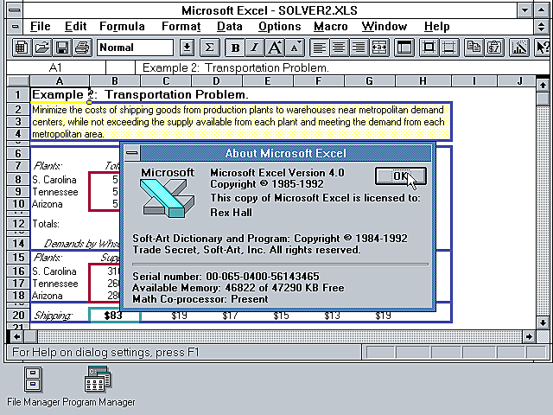This screenshot has width=553, height=415.
Task: Click the 'Shipping:' label in row 20
Action: (x=53, y=316)
